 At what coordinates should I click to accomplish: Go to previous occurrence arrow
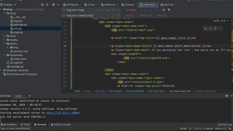coord(141,10)
